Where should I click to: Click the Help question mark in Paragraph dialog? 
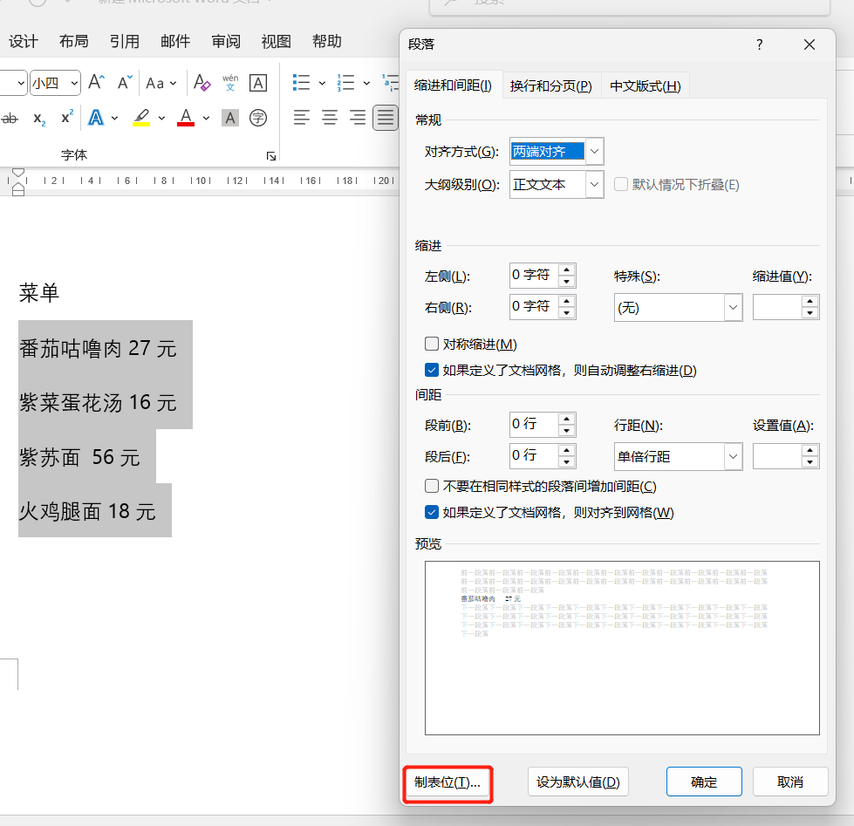(759, 44)
